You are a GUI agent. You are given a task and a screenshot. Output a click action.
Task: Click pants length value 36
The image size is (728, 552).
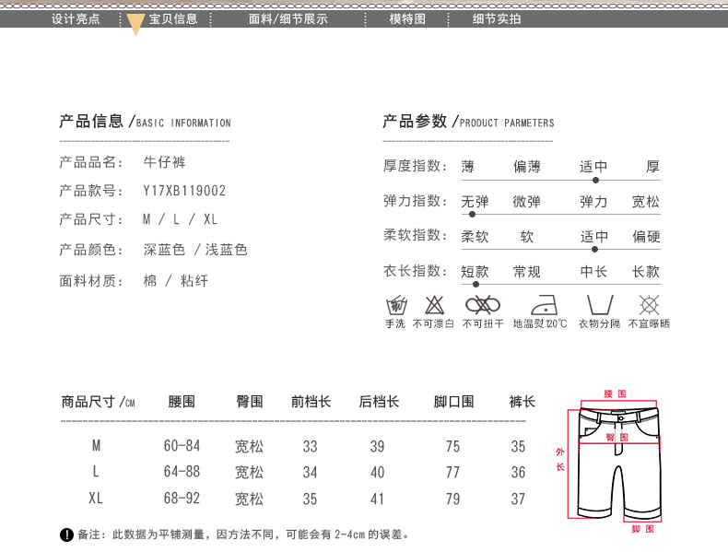click(x=518, y=473)
